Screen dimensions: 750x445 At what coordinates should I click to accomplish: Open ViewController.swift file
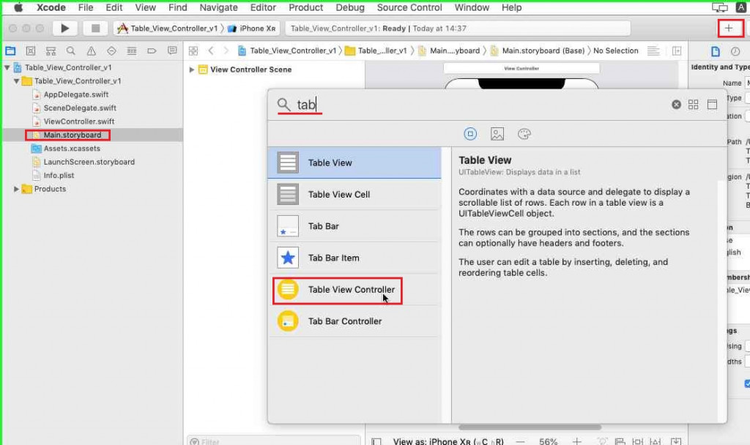(79, 121)
